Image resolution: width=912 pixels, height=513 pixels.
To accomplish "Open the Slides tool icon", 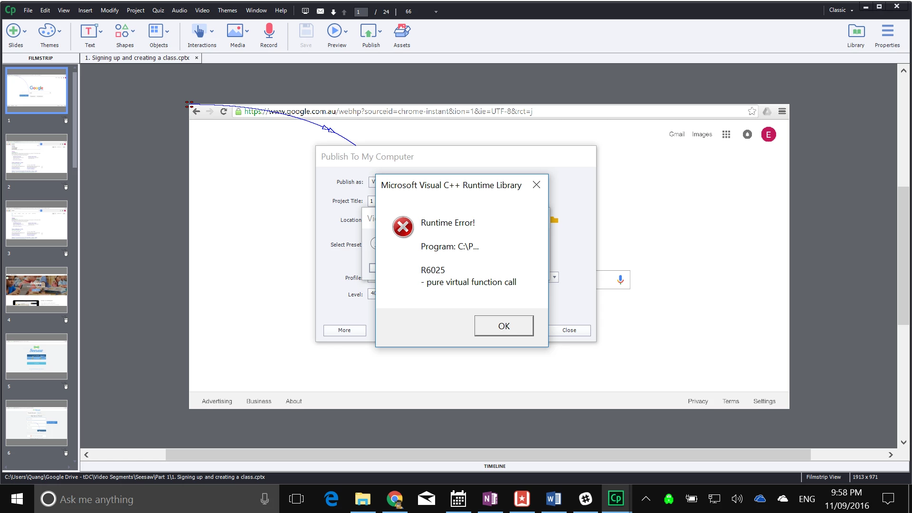I will (x=13, y=31).
